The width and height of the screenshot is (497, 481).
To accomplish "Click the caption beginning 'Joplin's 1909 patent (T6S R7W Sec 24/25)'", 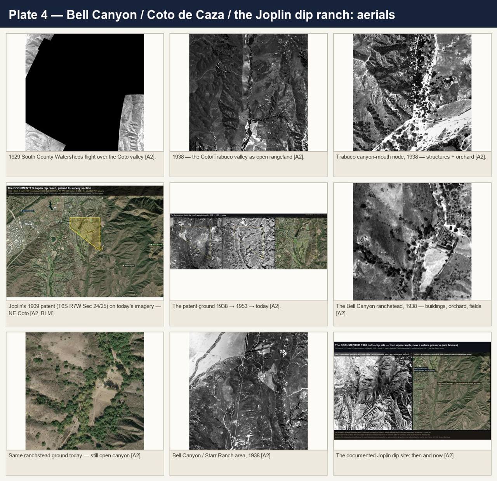I will [x=85, y=310].
